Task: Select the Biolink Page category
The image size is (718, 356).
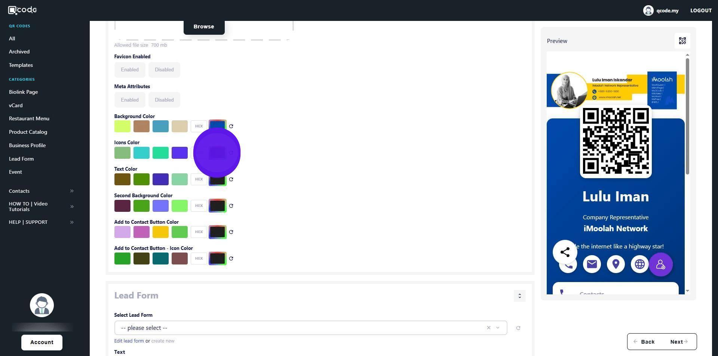Action: 23,92
